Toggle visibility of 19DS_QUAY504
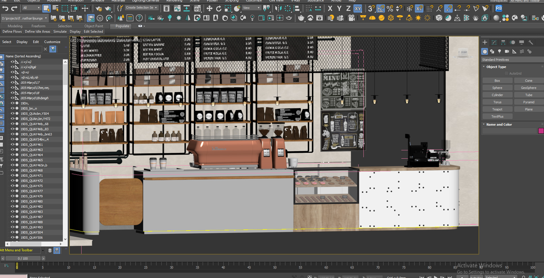This screenshot has width=544, height=278. [x=12, y=232]
